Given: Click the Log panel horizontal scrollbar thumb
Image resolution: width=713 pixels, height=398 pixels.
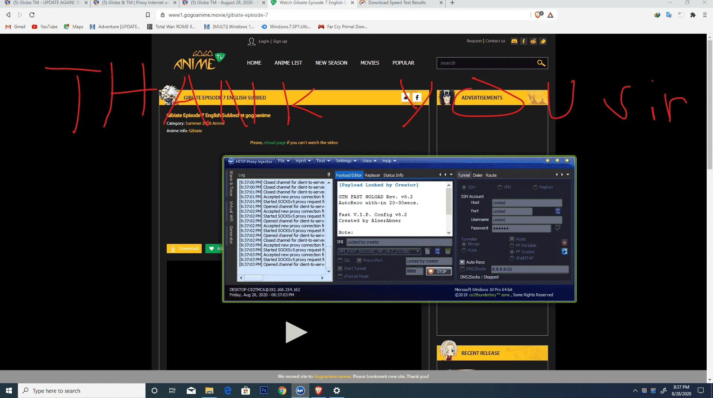Looking at the screenshot, I should point(253,278).
